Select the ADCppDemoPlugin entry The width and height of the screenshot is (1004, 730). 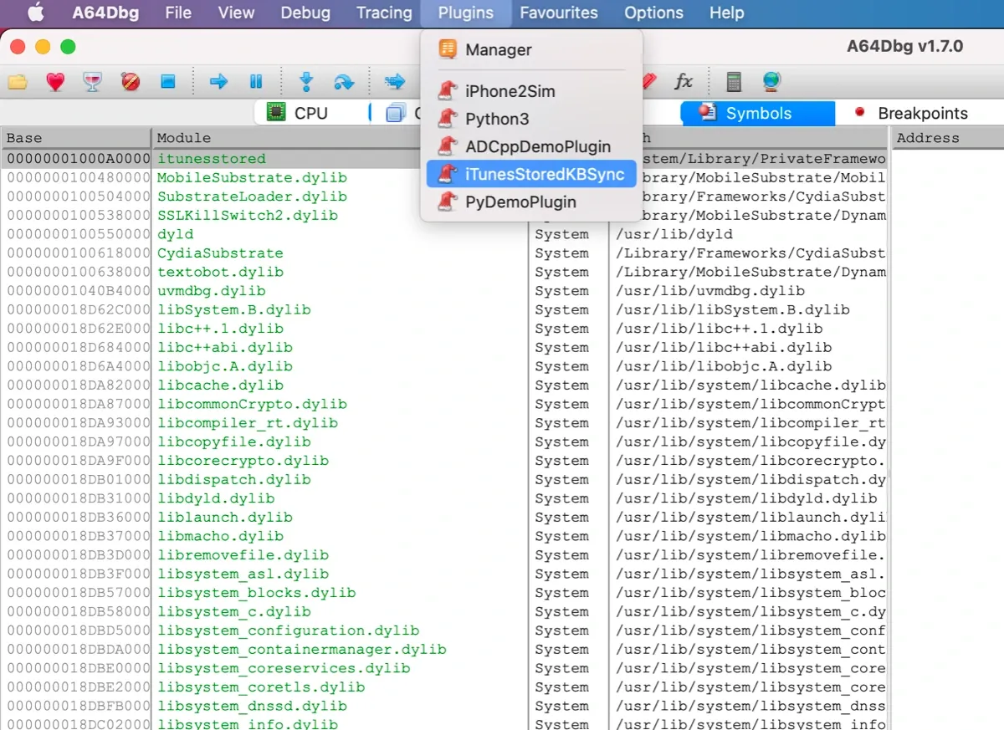[531, 146]
